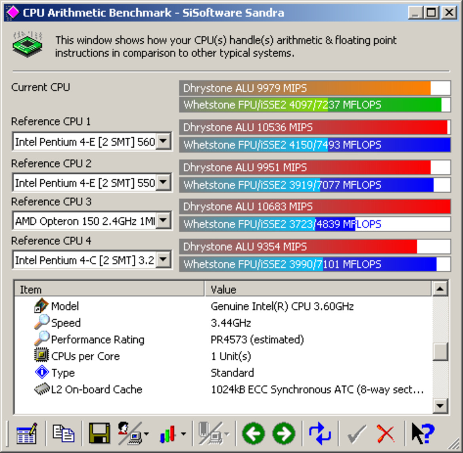Image resolution: width=463 pixels, height=453 pixels.
Task: Click the Dhrystone ALU 9354 MIPS bar
Action: pos(315,246)
